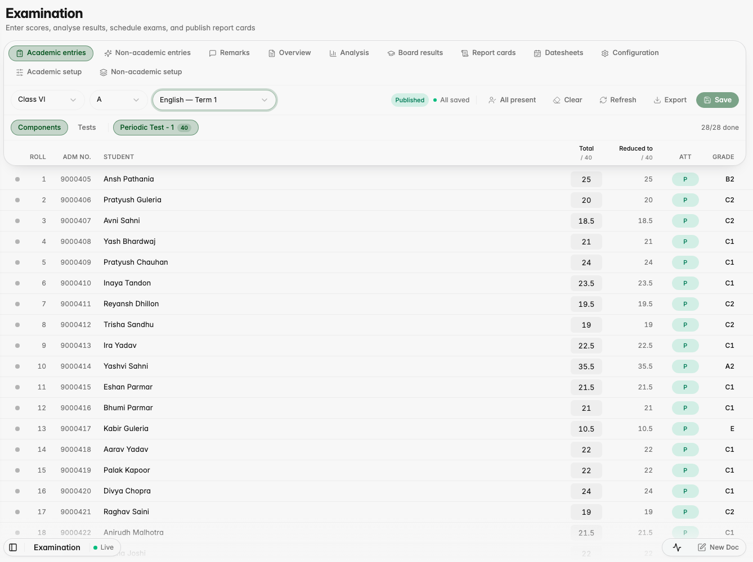
Task: Click the Overview document icon
Action: pos(272,53)
